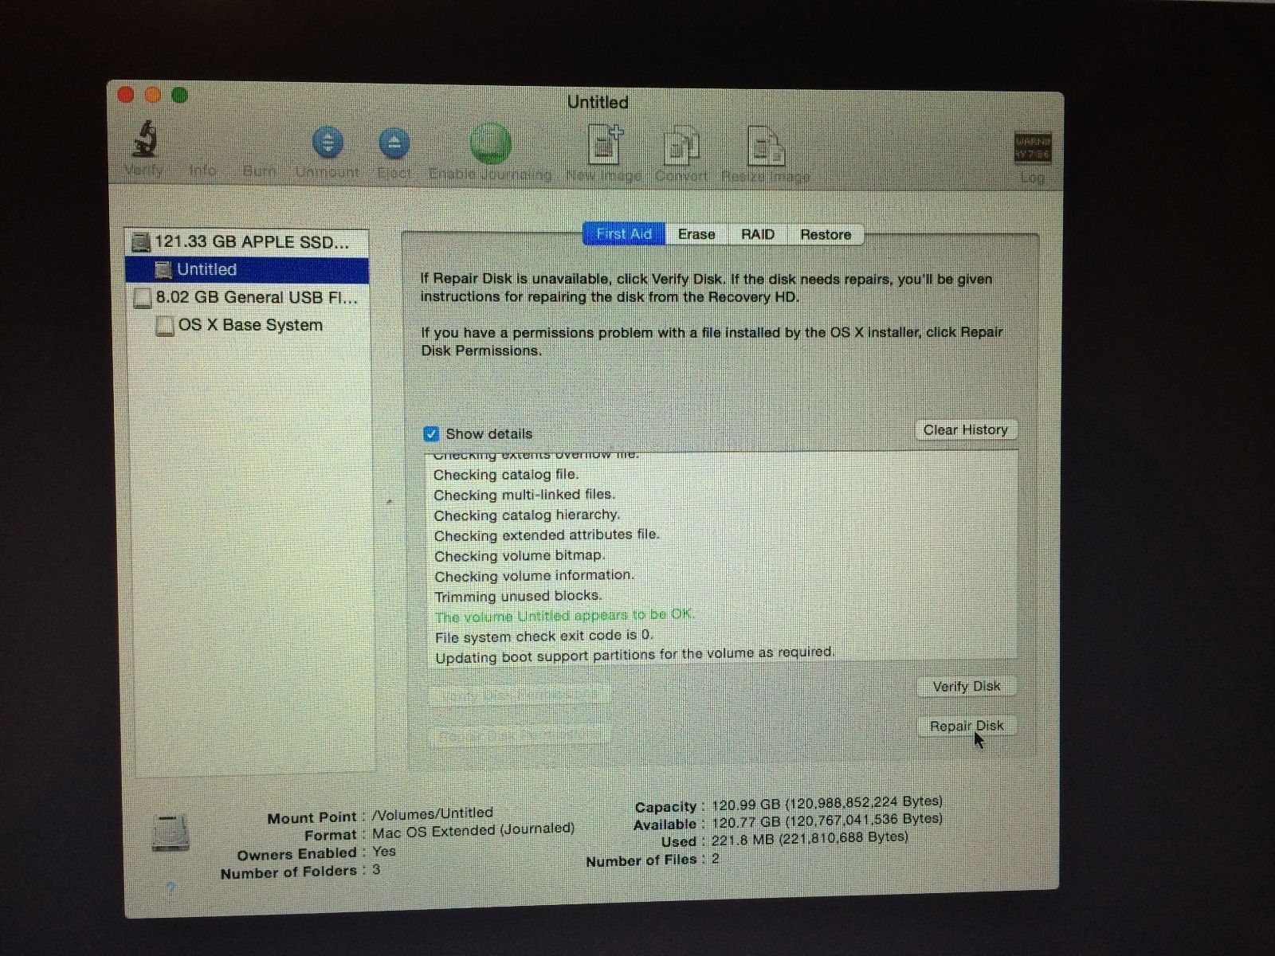This screenshot has width=1275, height=956.
Task: Click the Verify Disk button
Action: (x=967, y=686)
